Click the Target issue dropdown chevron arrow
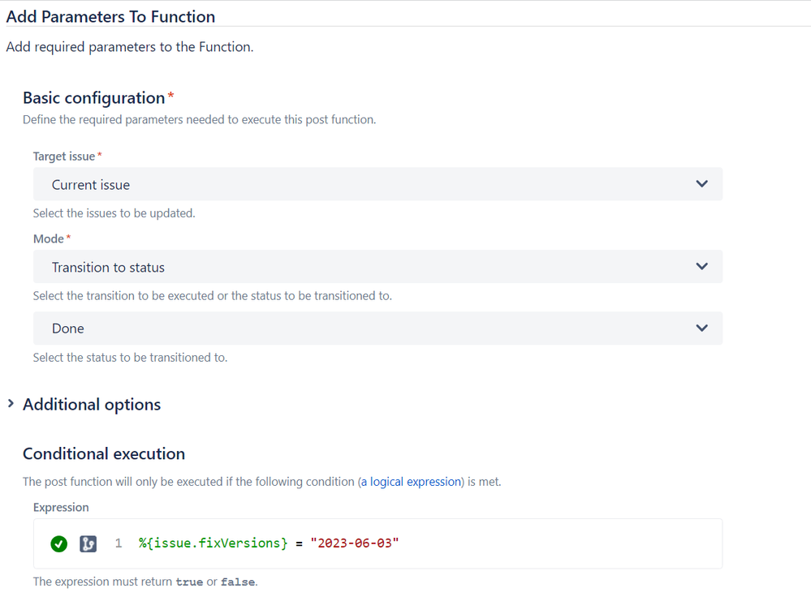The width and height of the screenshot is (811, 601). point(702,184)
